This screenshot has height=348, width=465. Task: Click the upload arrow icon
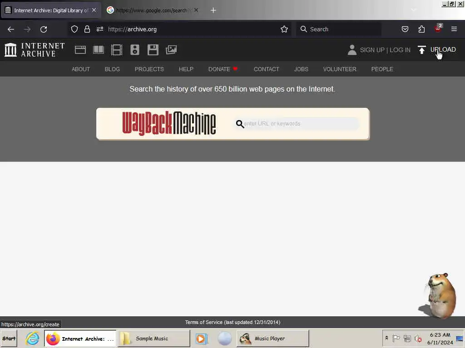[x=421, y=50]
